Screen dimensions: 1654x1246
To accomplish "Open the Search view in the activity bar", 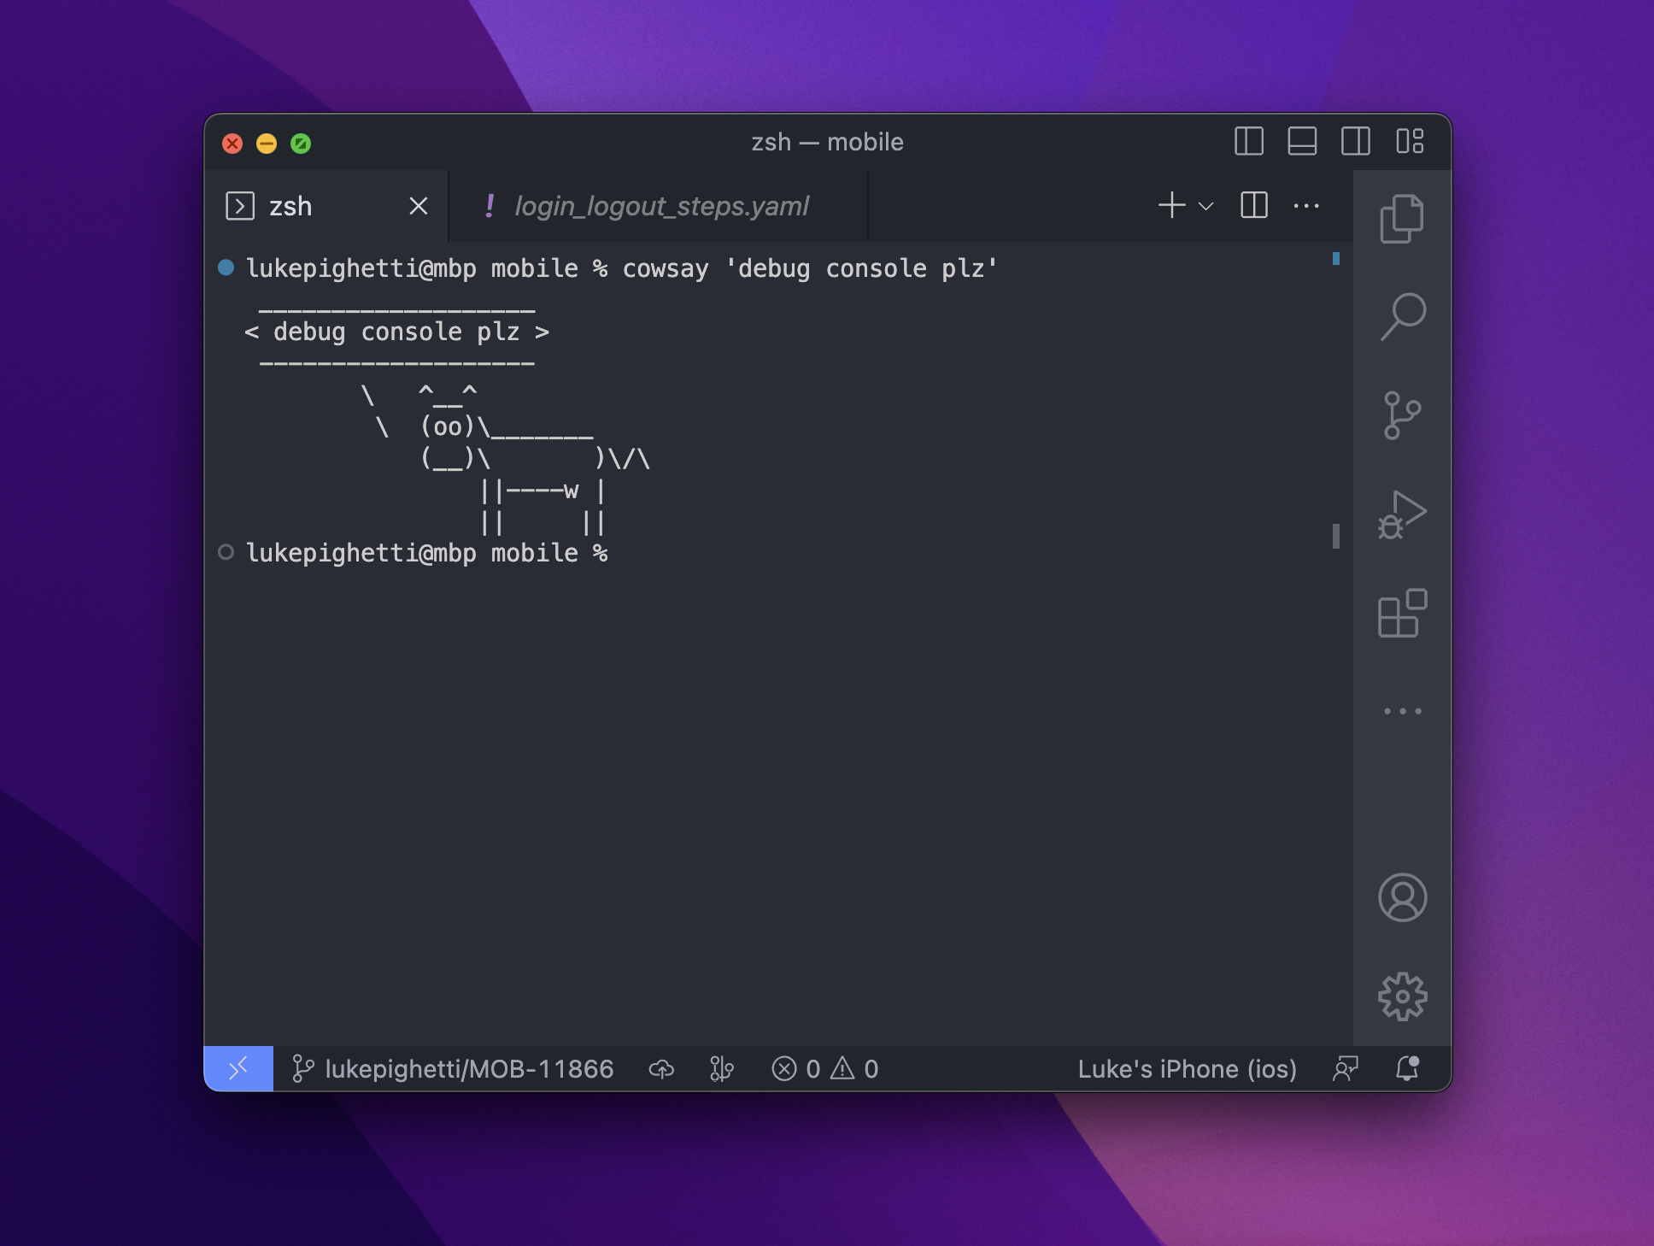I will point(1404,317).
